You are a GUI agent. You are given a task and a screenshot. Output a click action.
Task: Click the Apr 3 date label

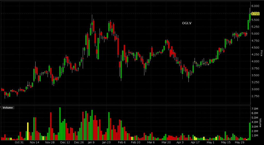coord(180,142)
